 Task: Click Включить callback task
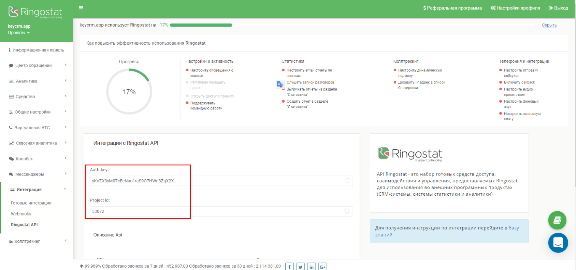pos(519,82)
